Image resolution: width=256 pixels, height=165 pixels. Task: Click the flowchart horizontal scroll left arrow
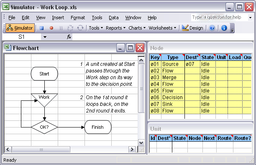tap(8, 150)
